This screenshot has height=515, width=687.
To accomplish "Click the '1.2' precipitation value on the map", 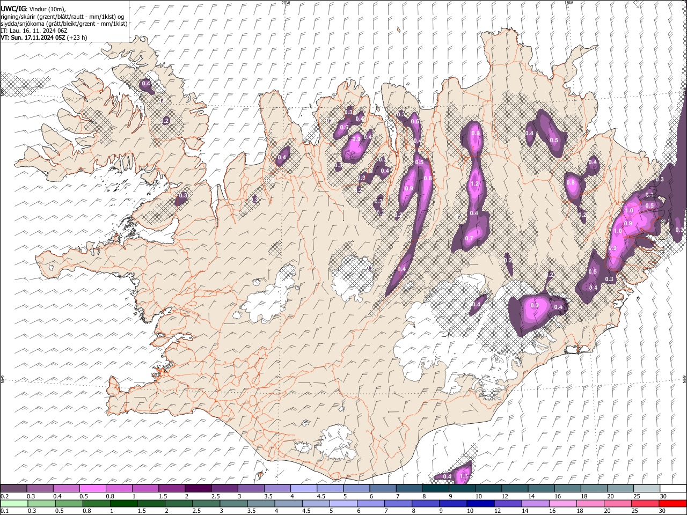I will click(x=474, y=184).
